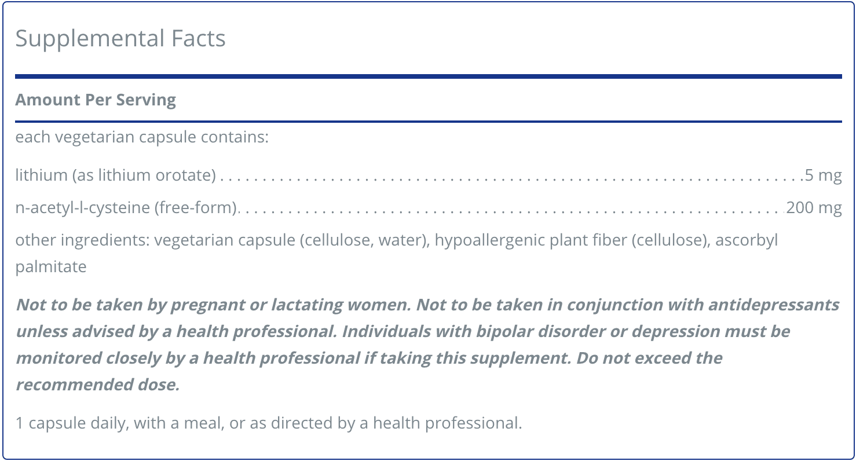Click the 'each vegetarian capsule contains' line

pyautogui.click(x=142, y=138)
